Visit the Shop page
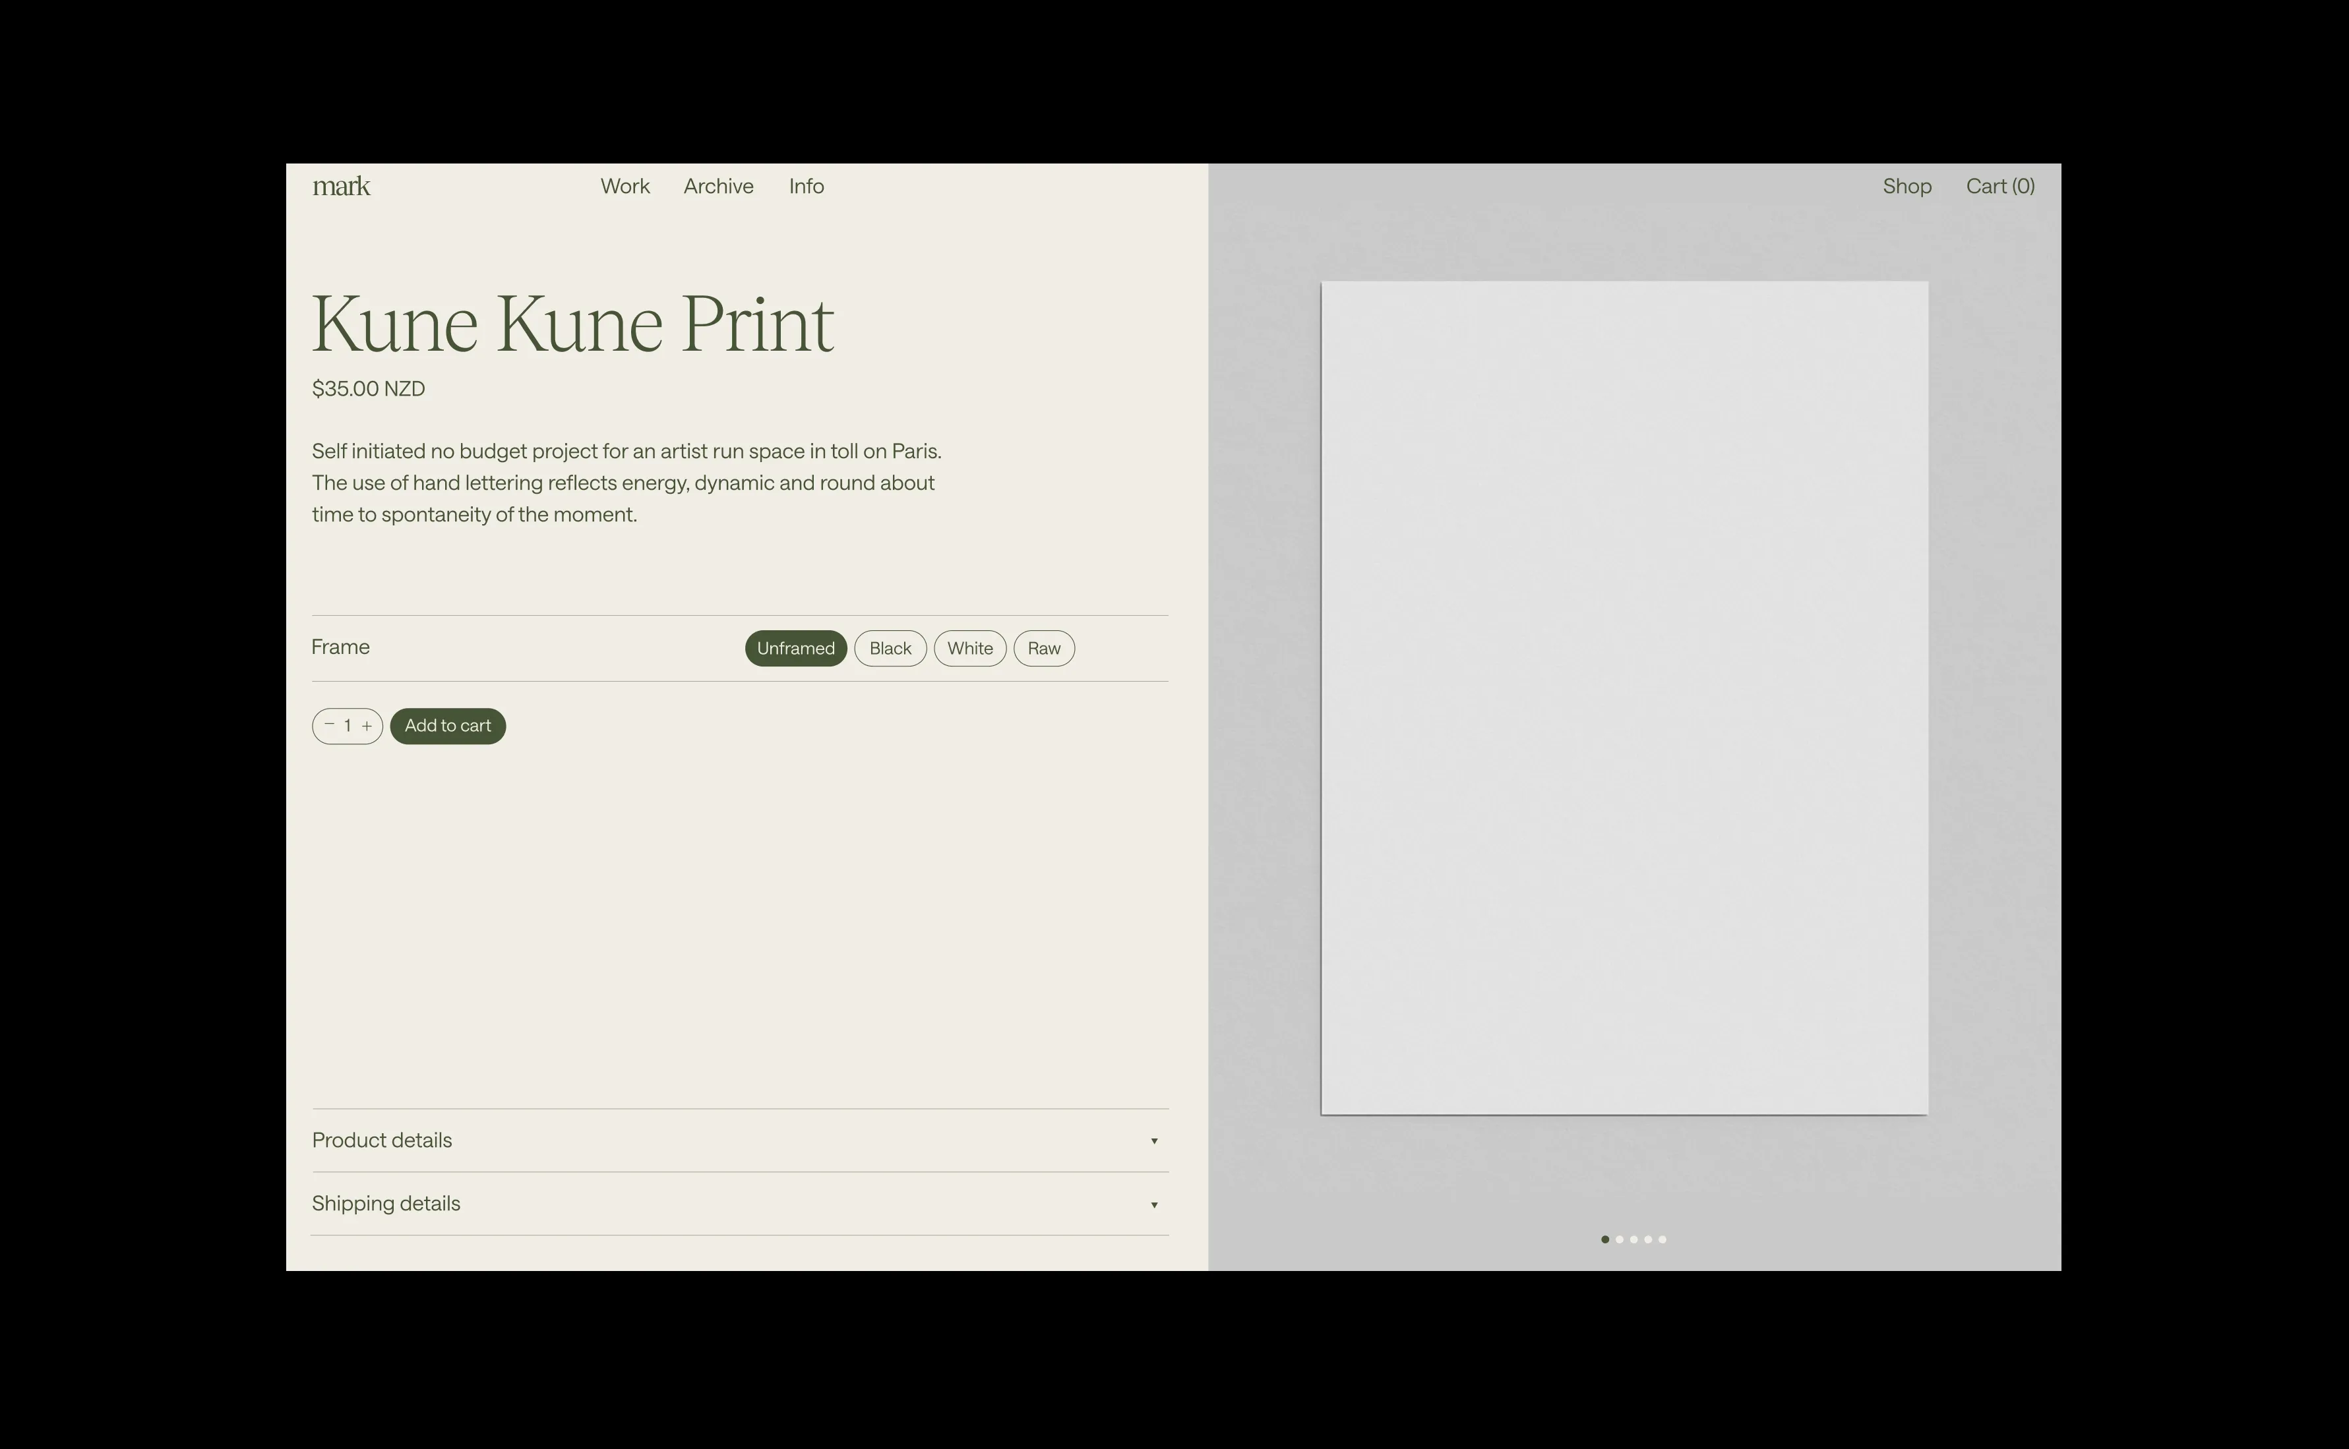2349x1449 pixels. pyautogui.click(x=1907, y=186)
